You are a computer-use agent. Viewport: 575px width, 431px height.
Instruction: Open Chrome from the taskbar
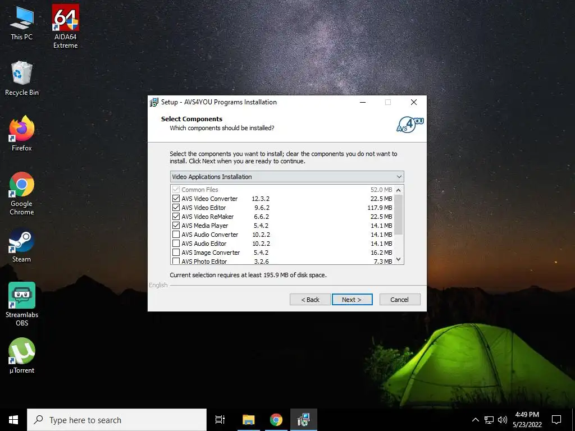276,420
